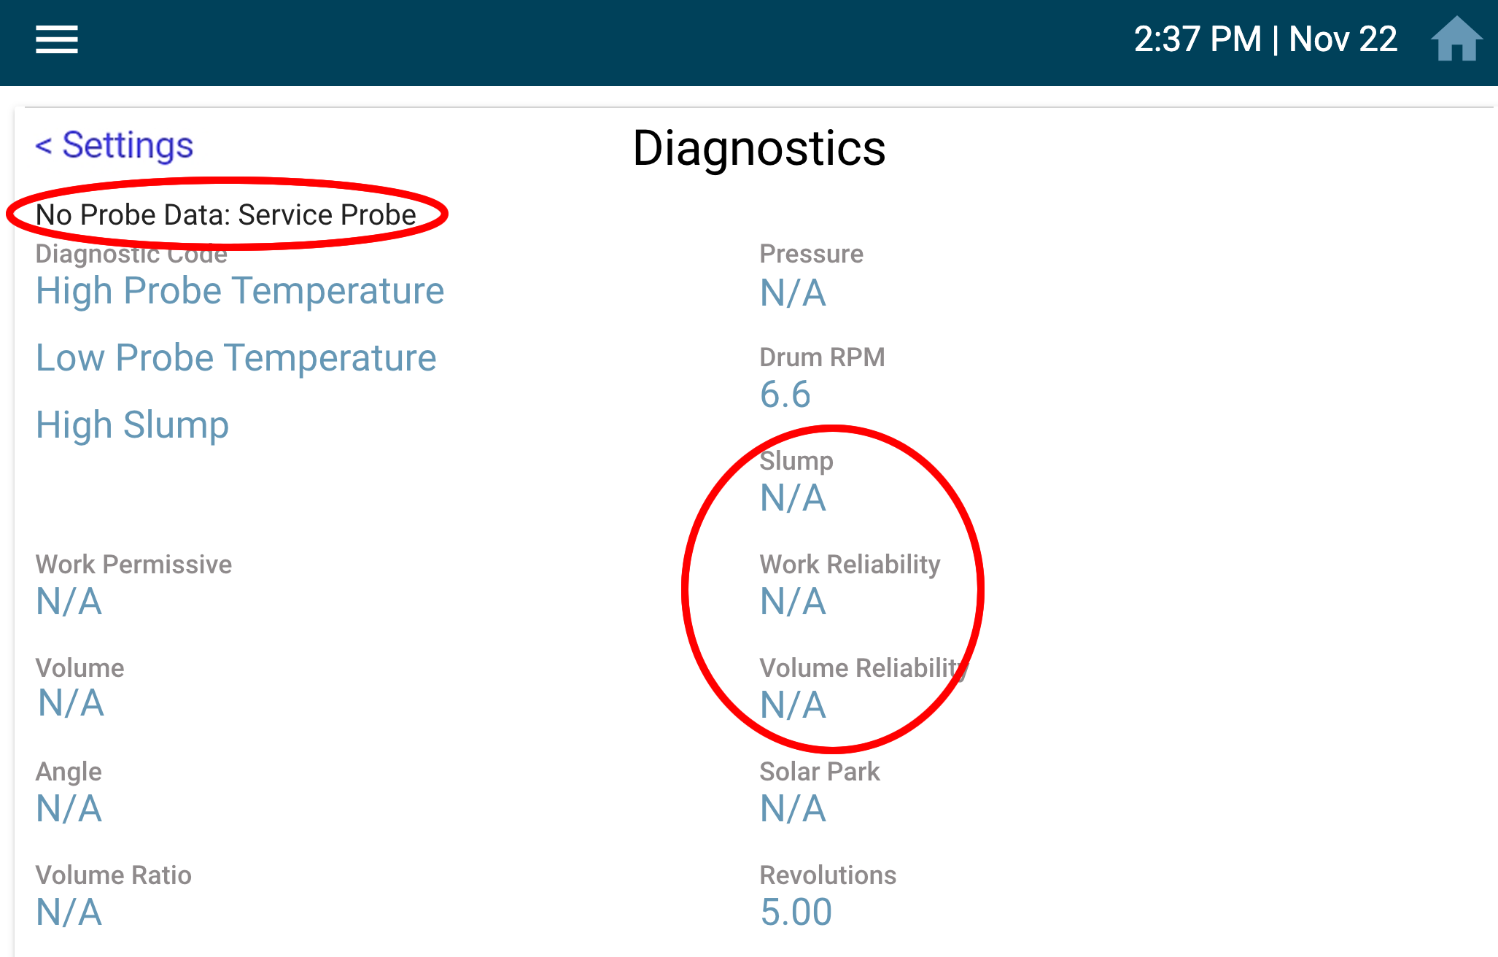Tap the Slump N/A value
This screenshot has width=1498, height=957.
(x=793, y=498)
